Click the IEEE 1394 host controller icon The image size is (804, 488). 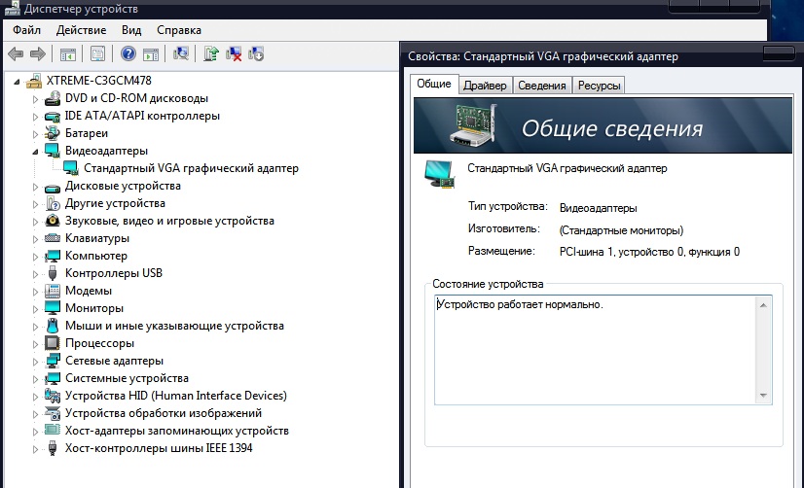coord(53,448)
